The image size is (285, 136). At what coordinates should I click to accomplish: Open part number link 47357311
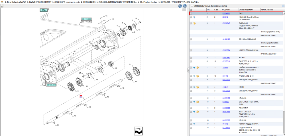[226, 61]
